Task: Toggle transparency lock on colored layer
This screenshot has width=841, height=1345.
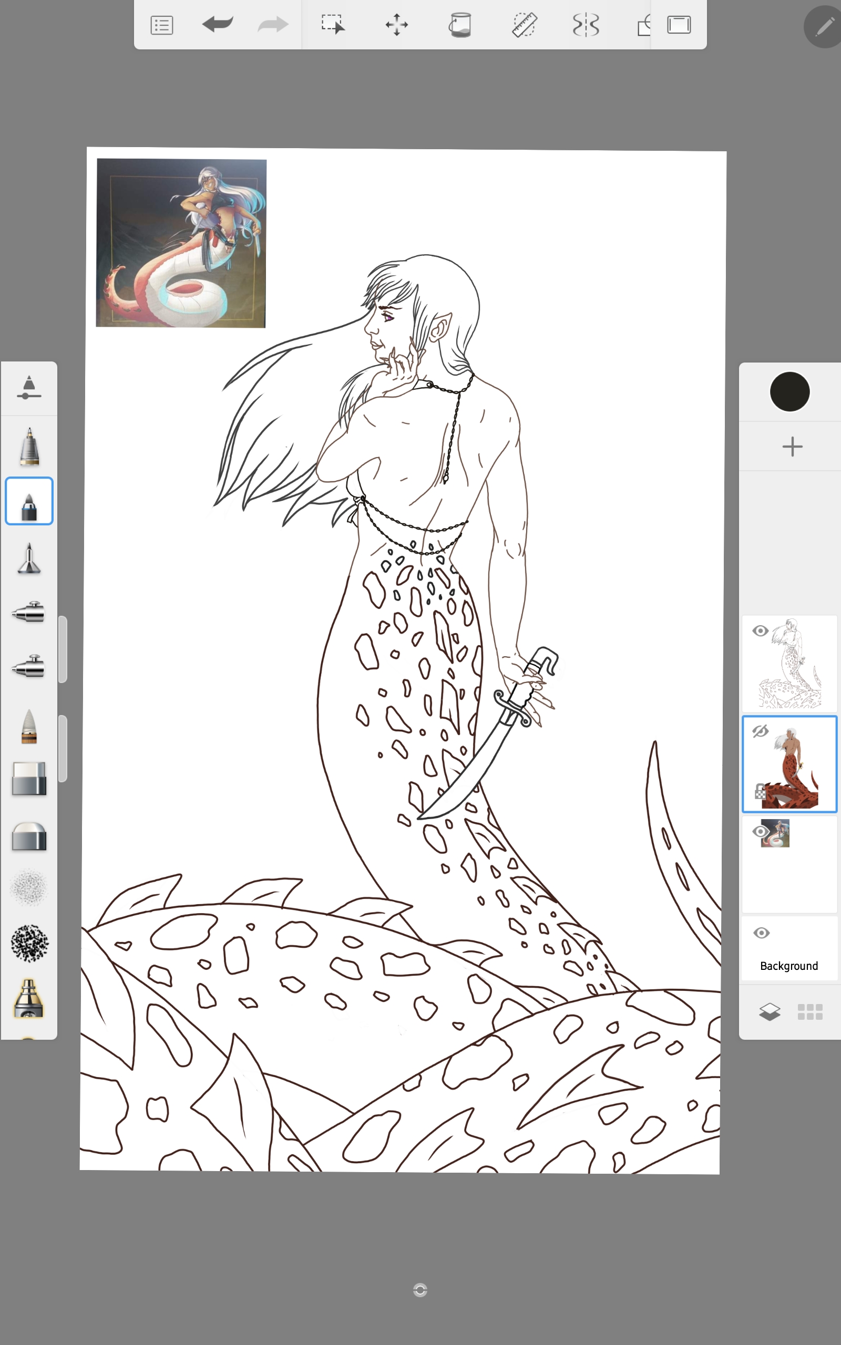Action: (x=761, y=792)
